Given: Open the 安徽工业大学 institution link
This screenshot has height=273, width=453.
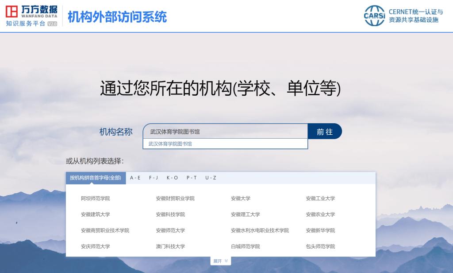Looking at the screenshot, I should click(320, 199).
